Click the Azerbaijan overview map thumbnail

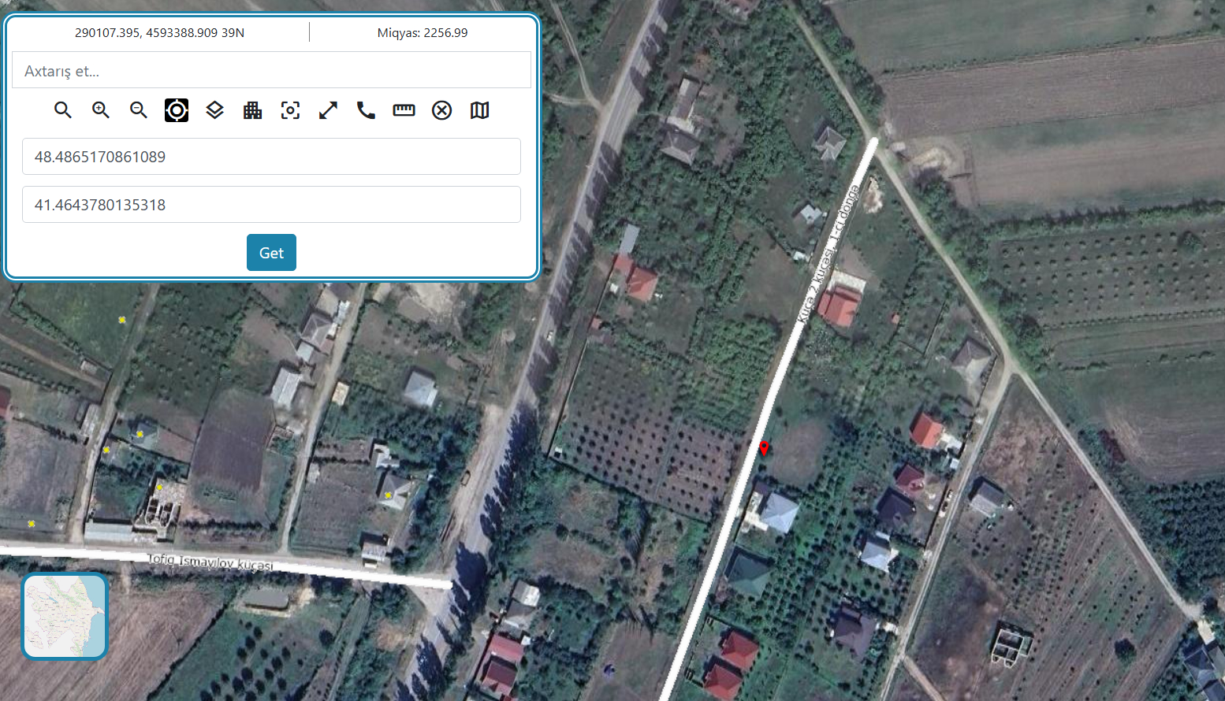[65, 616]
